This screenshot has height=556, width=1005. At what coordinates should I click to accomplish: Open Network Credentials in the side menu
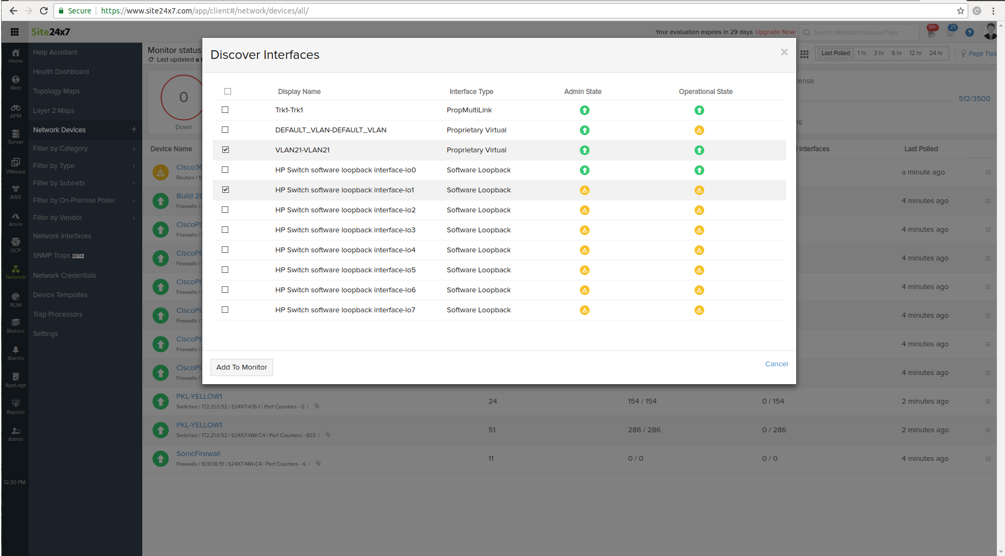tap(64, 276)
